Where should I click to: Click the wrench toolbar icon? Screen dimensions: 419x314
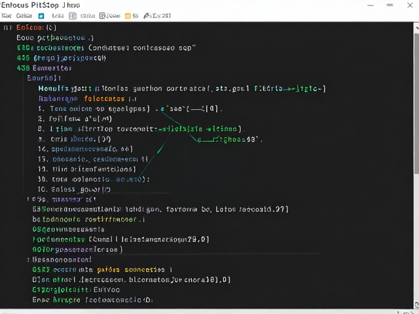(147, 16)
